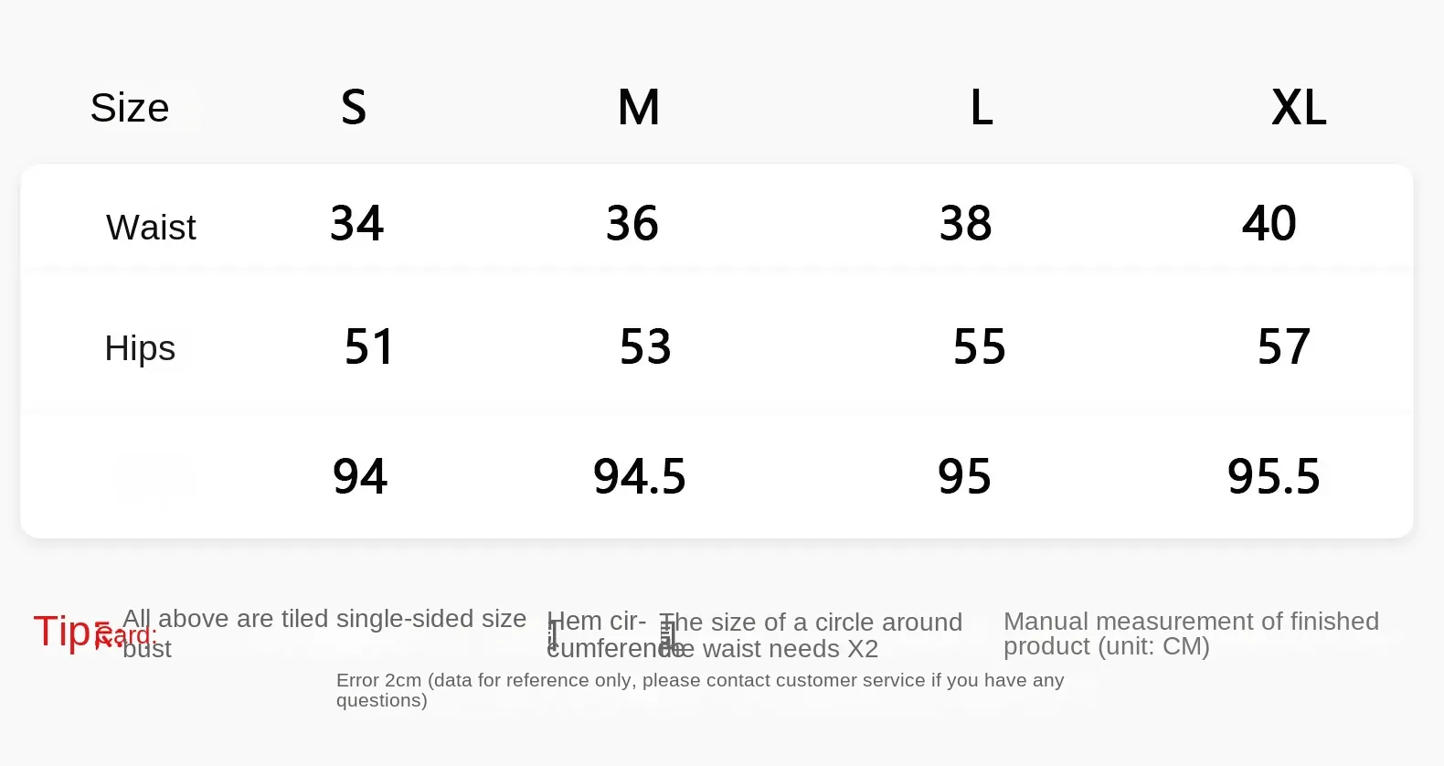Select the M size column header
Viewport: 1444px width, 766px height.
tap(638, 108)
